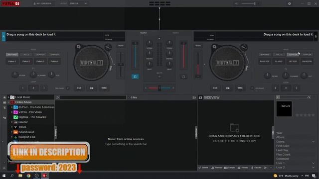This screenshot has height=179, width=319.
Task: Select right deck Sampler pad tab
Action: (307, 55)
